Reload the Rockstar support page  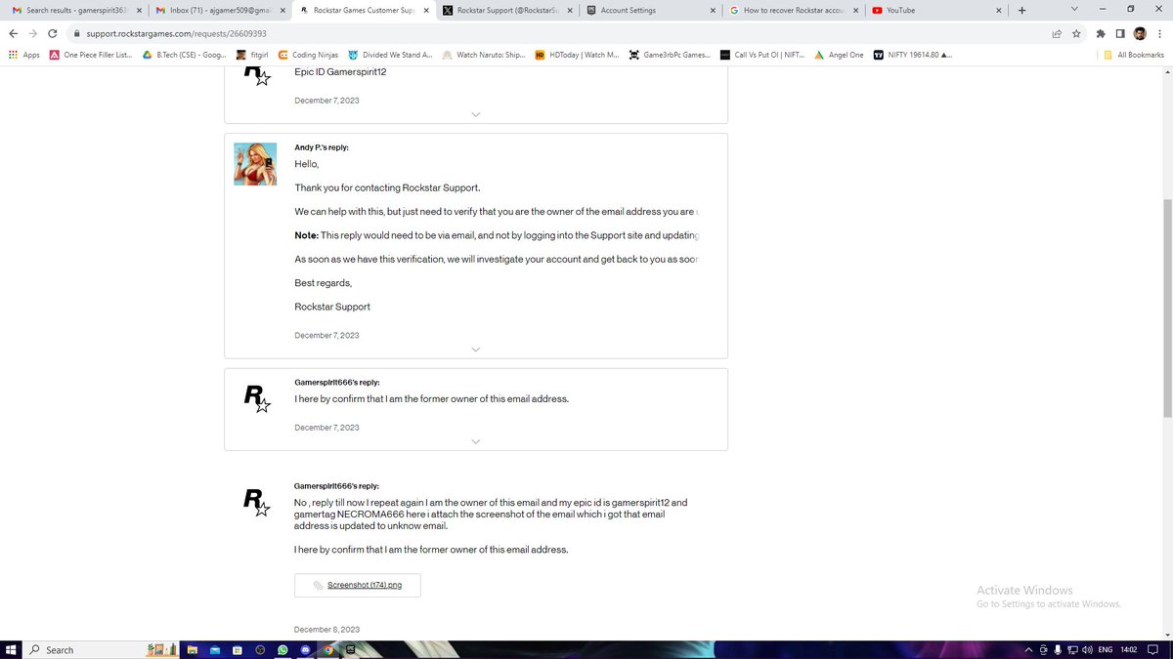53,32
